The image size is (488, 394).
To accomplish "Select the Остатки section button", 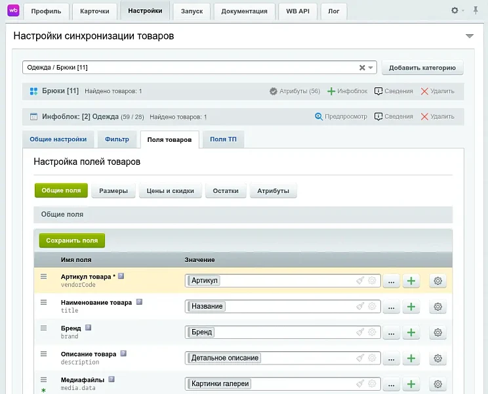I will click(226, 190).
